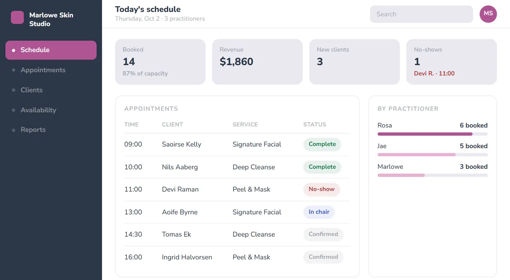Open the MS user avatar
The width and height of the screenshot is (510, 280).
point(488,14)
